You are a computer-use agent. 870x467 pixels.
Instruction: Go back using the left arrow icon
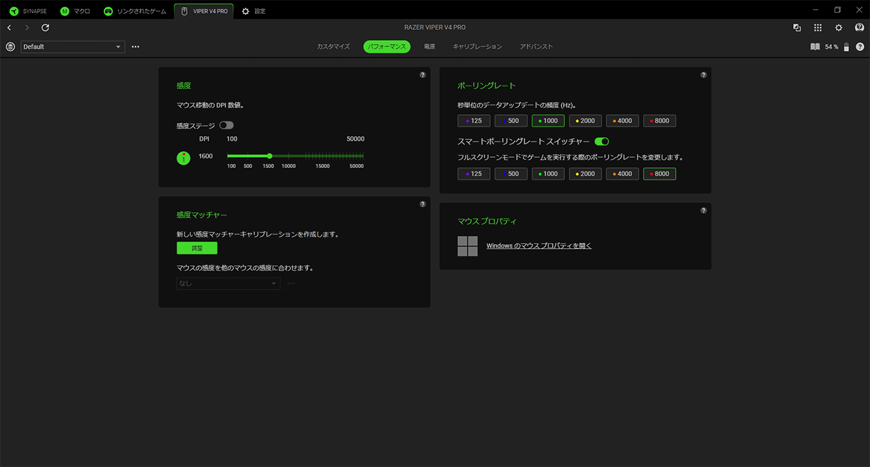tap(9, 28)
